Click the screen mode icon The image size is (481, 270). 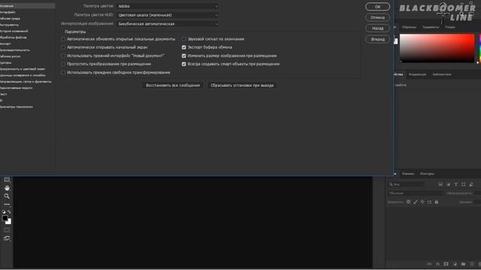coord(7,238)
